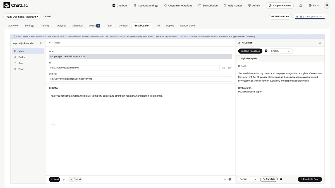Viewport: 335px width, 188px height.
Task: Click into the email body text
Action: pos(106,96)
